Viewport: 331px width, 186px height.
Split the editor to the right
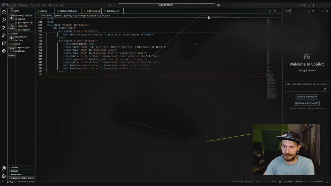tap(275, 11)
